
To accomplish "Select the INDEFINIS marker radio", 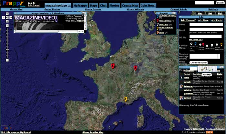I will (x=207, y=46).
